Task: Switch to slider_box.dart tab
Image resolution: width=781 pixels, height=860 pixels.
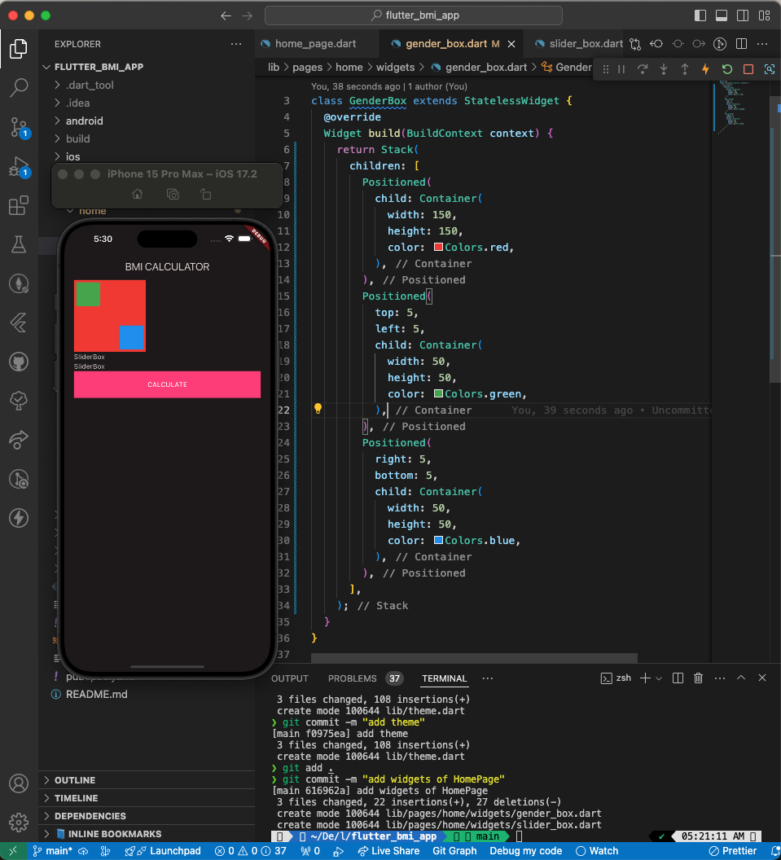Action: point(578,44)
